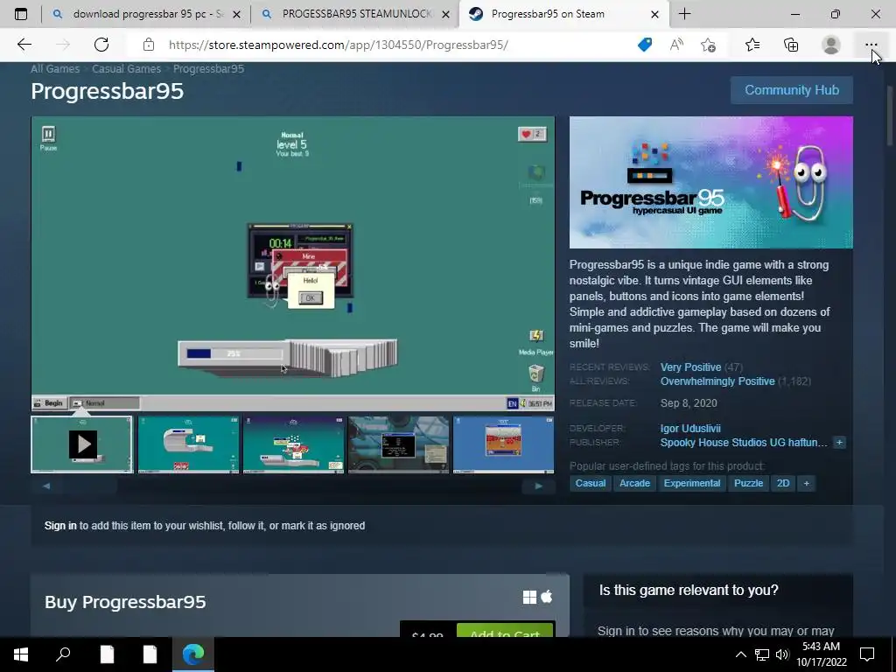Open the first file icon in taskbar
The height and width of the screenshot is (672, 896).
click(107, 654)
